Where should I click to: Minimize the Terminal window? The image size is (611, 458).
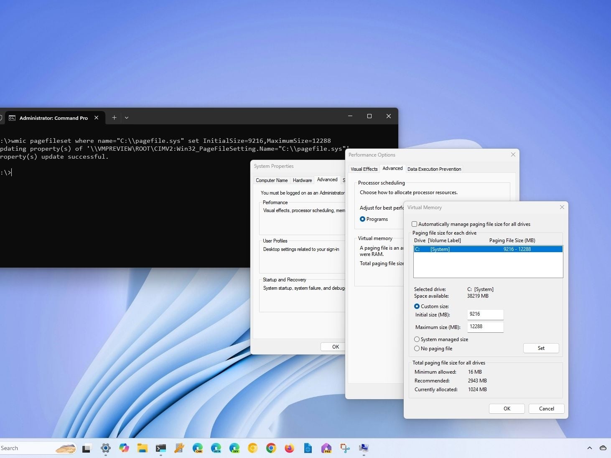350,116
